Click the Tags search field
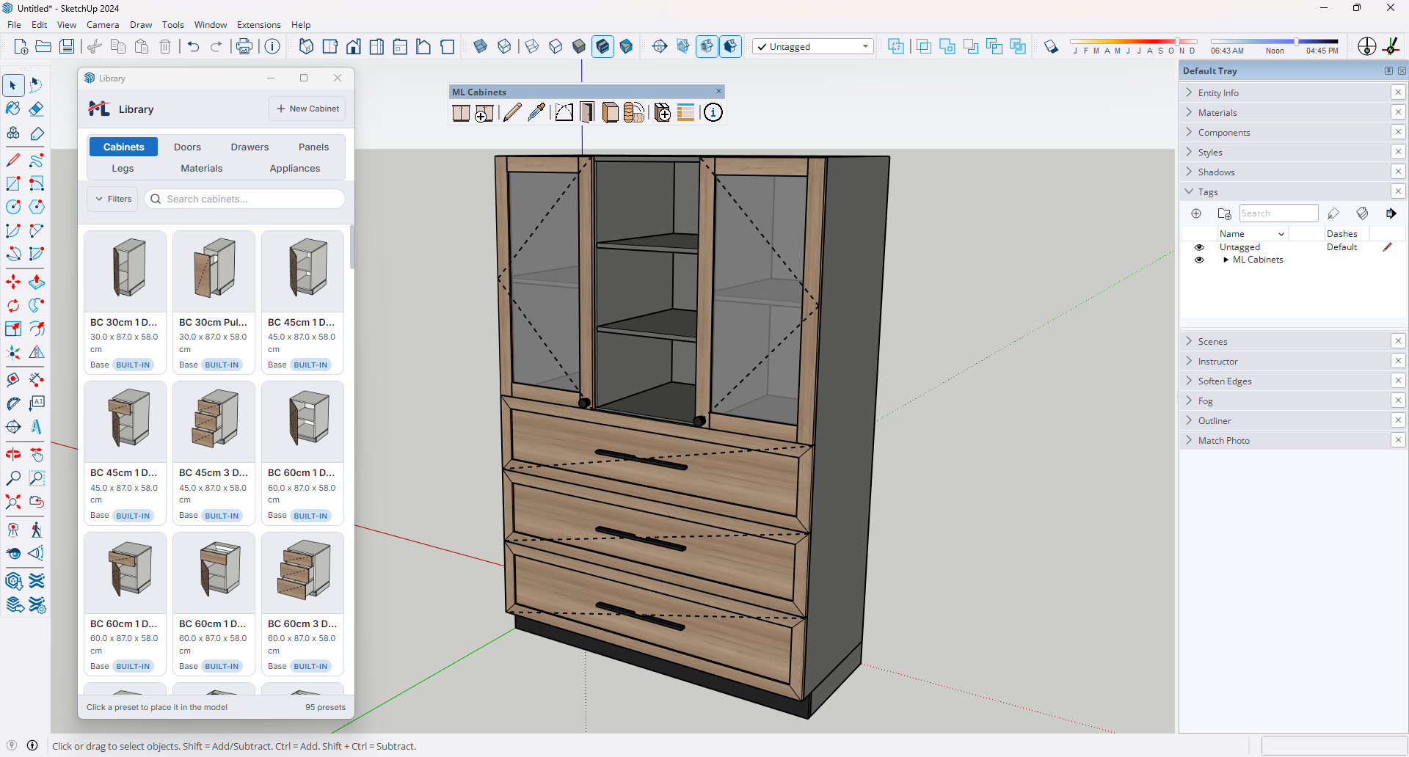Image resolution: width=1409 pixels, height=757 pixels. [x=1279, y=213]
